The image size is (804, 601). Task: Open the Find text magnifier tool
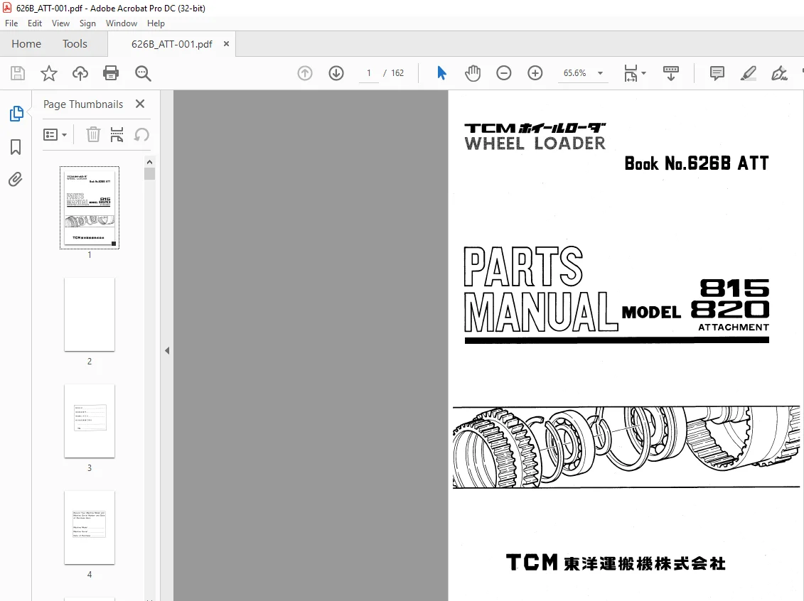pyautogui.click(x=143, y=73)
